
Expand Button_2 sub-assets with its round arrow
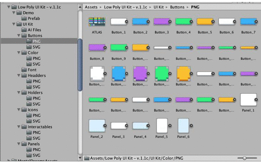(148, 21)
